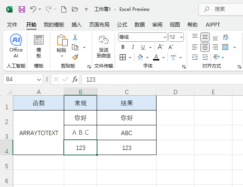Image resolution: width=243 pixels, height=187 pixels.
Task: Cut selection with scissors icon
Action: coord(75,37)
